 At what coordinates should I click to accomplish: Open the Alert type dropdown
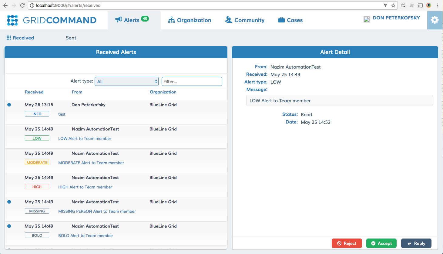[x=127, y=81]
